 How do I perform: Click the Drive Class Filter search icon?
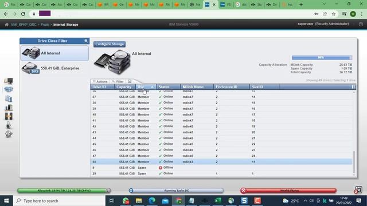coord(86,41)
